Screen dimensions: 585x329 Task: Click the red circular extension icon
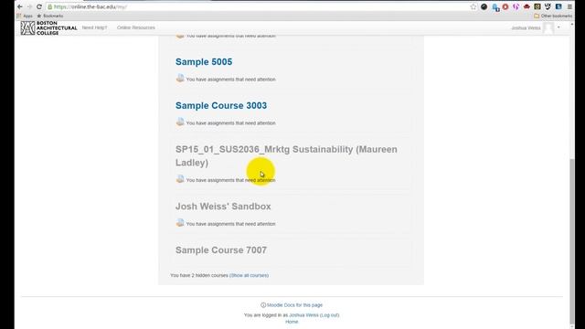(505, 6)
